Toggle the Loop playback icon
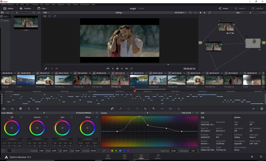266x161 pixels. (132, 68)
